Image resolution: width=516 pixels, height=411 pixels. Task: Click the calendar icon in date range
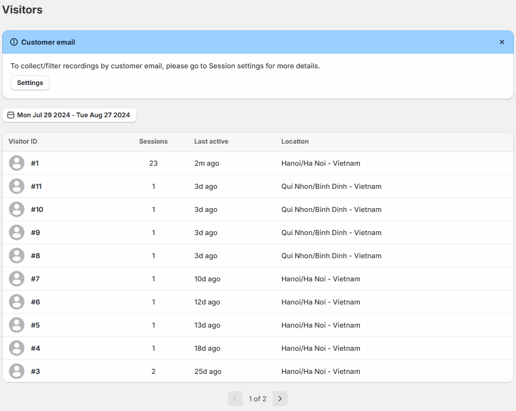[11, 115]
